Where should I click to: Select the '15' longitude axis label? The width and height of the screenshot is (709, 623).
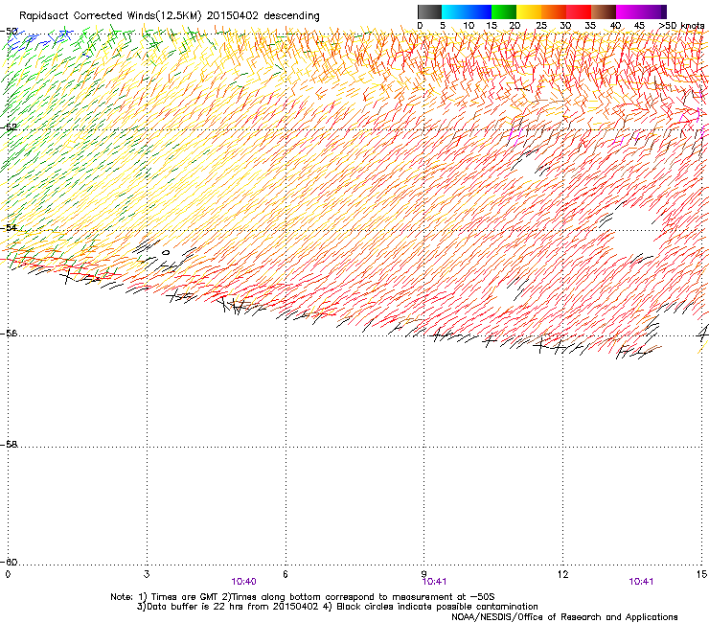coord(701,574)
